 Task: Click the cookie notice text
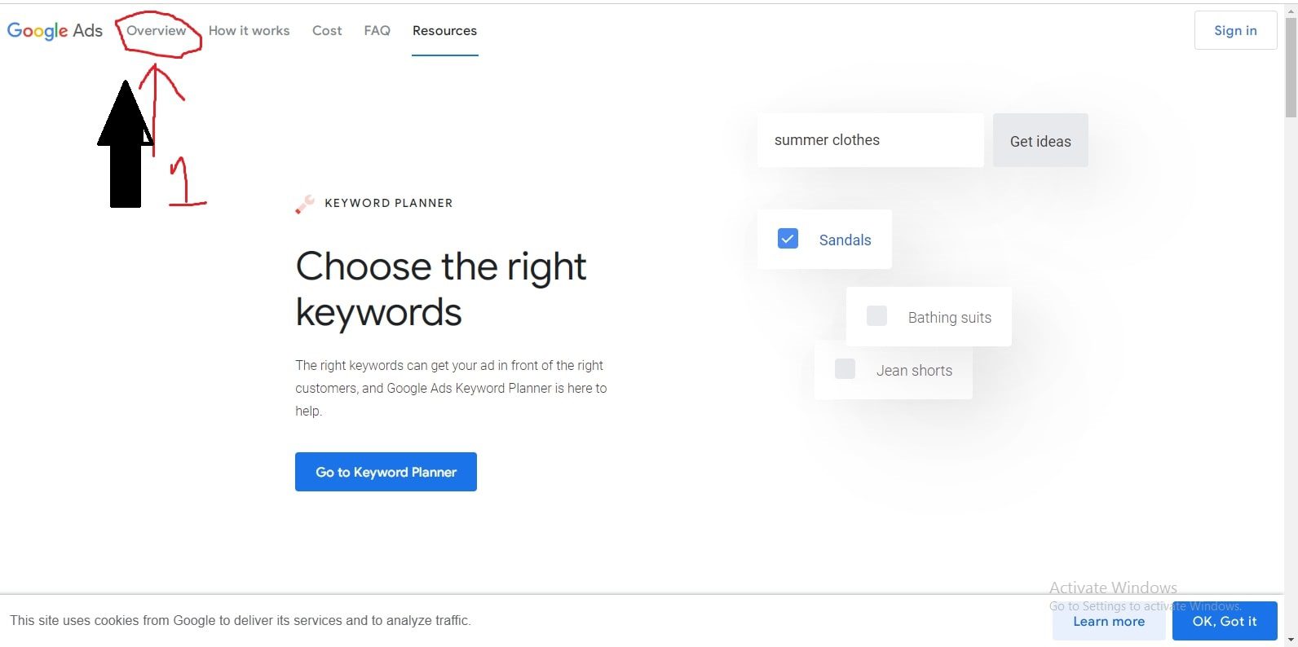pyautogui.click(x=241, y=621)
